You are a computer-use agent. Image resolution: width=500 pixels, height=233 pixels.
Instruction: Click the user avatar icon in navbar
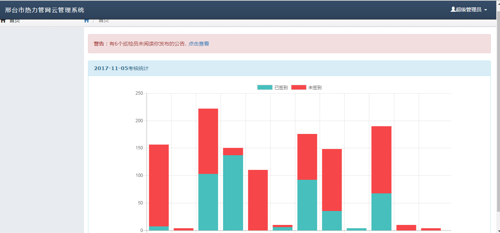(x=453, y=10)
